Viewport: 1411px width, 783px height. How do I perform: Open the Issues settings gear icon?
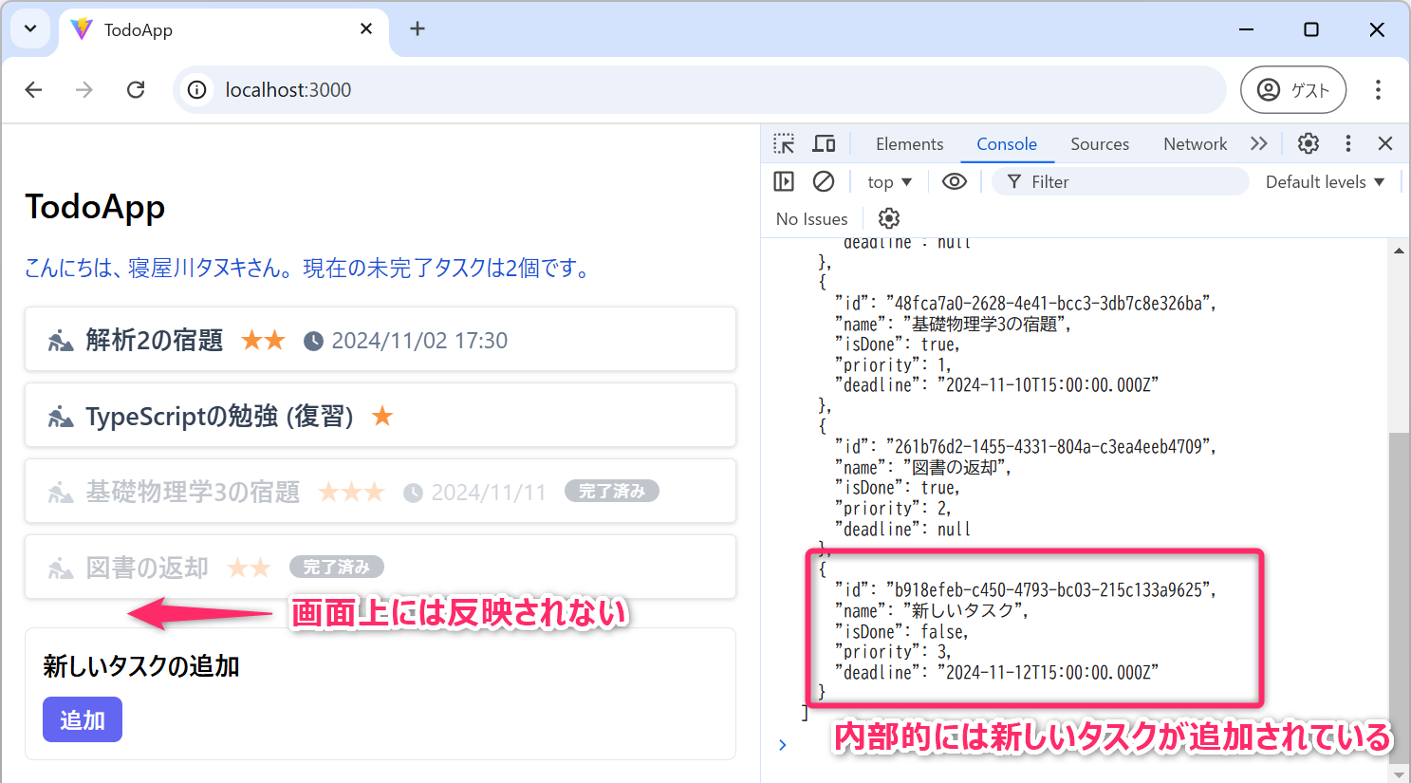(x=888, y=218)
